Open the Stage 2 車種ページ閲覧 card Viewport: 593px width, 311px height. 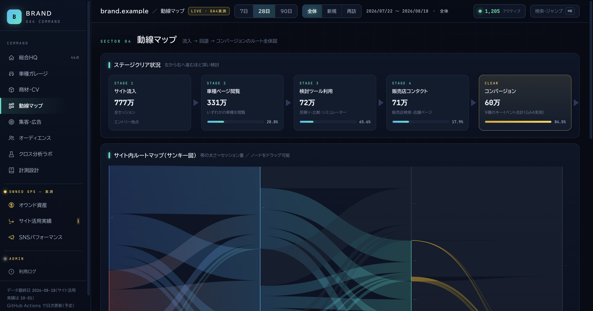coord(242,103)
